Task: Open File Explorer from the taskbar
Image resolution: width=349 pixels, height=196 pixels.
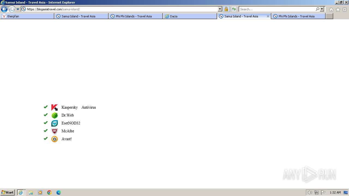Action: point(31,192)
